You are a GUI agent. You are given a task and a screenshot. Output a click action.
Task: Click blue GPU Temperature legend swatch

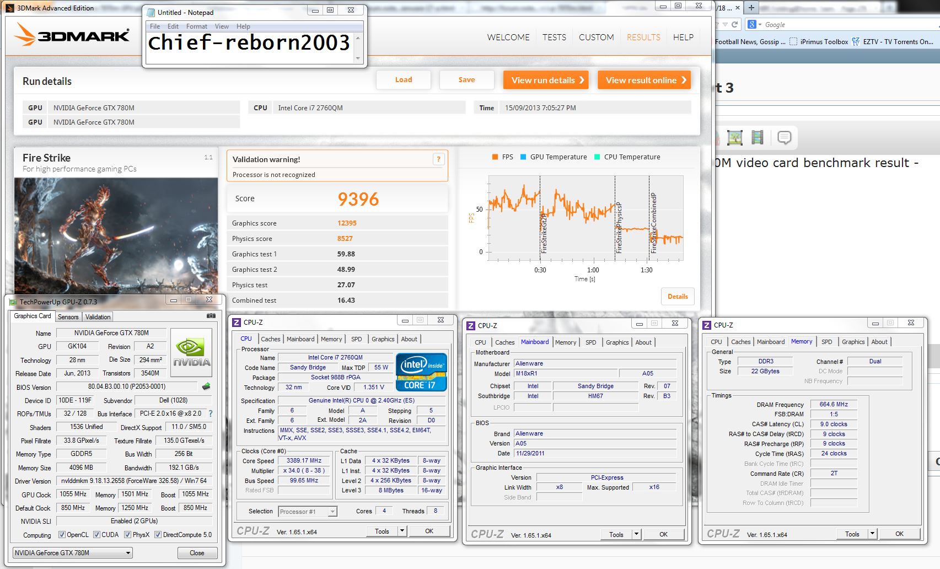click(x=523, y=157)
